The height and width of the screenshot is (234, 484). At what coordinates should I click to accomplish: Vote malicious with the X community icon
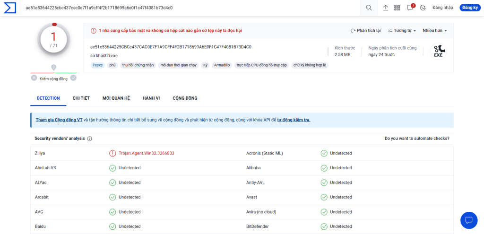(34, 78)
